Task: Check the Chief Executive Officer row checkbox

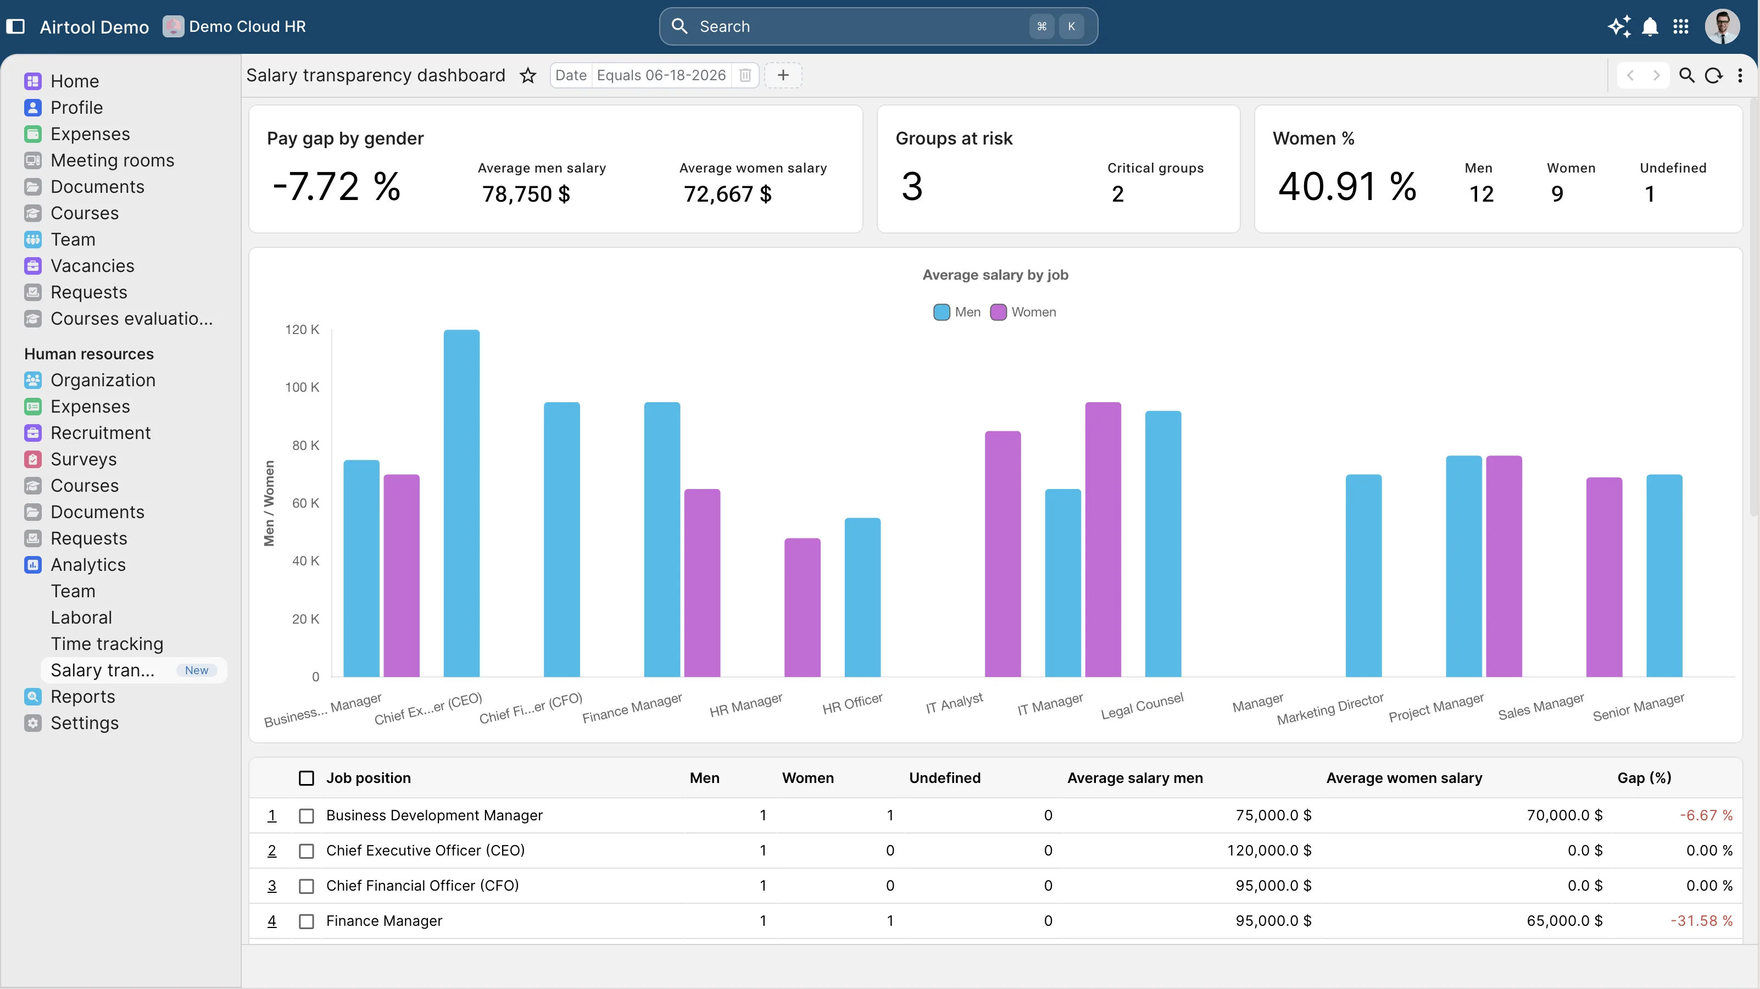Action: [307, 851]
